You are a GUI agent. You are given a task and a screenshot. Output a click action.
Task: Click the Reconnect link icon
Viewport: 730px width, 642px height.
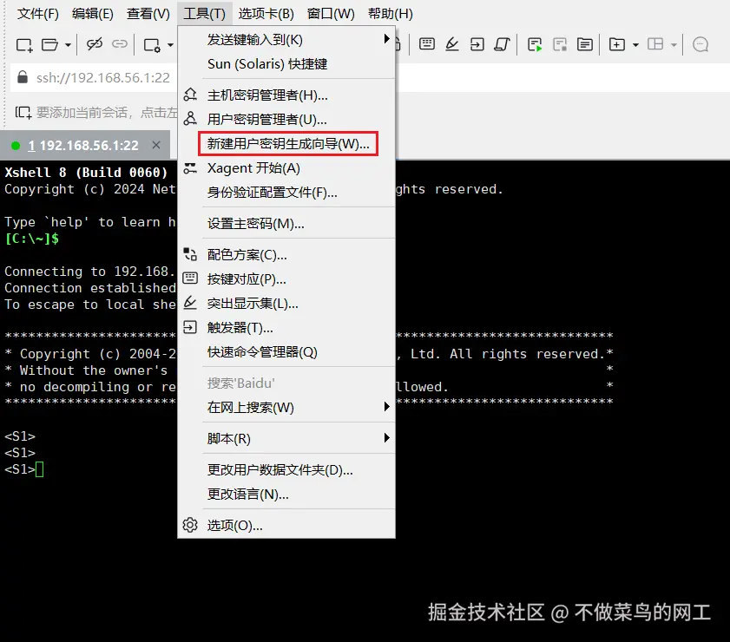point(120,44)
